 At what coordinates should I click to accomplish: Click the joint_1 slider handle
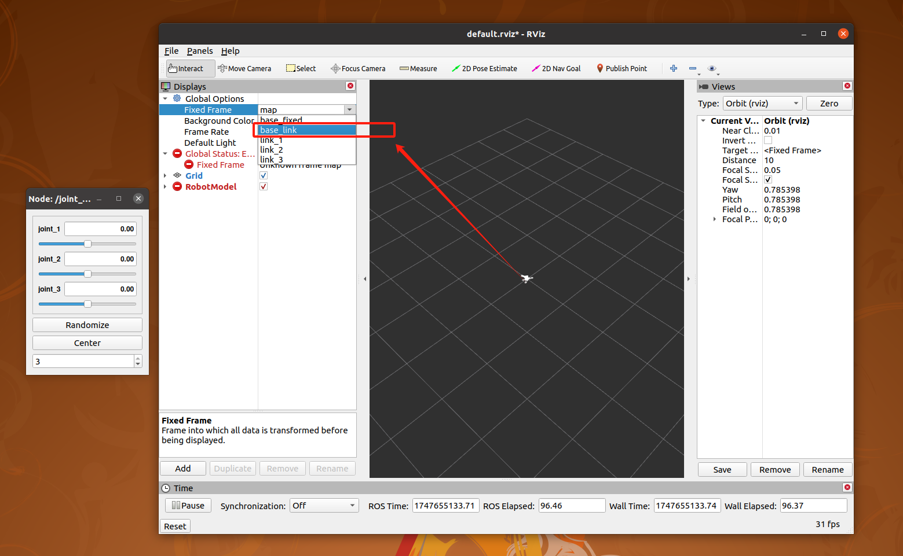click(87, 244)
